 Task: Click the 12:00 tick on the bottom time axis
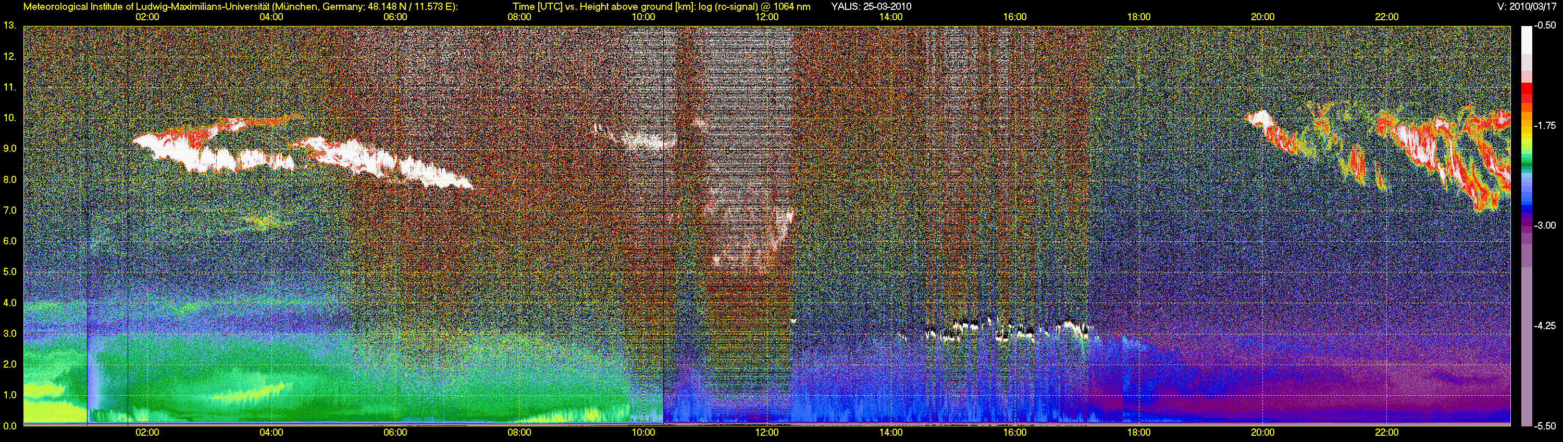pyautogui.click(x=767, y=433)
